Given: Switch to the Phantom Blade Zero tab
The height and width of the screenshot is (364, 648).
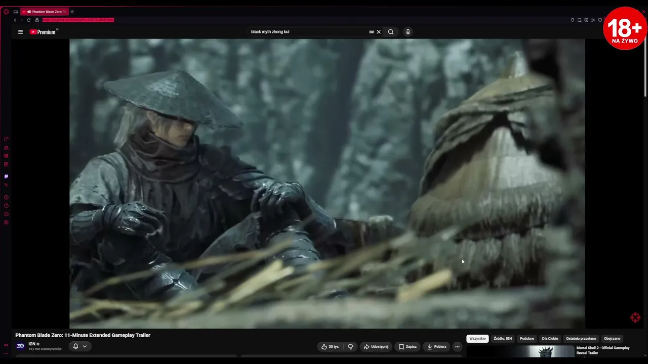Looking at the screenshot, I should pyautogui.click(x=45, y=12).
